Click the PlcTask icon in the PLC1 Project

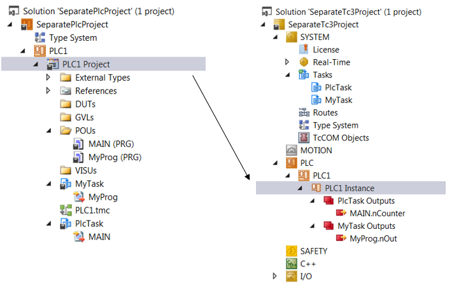(66, 224)
